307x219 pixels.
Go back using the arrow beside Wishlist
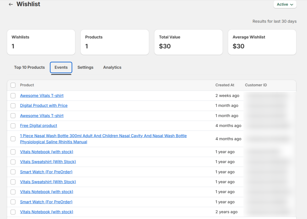click(11, 4)
